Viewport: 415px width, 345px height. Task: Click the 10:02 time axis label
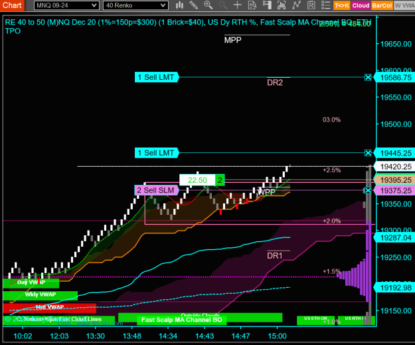[x=23, y=336]
